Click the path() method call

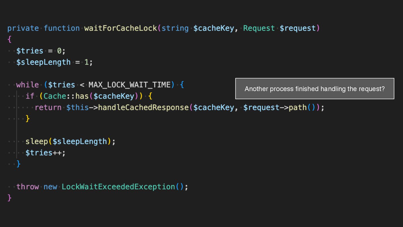coord(297,107)
